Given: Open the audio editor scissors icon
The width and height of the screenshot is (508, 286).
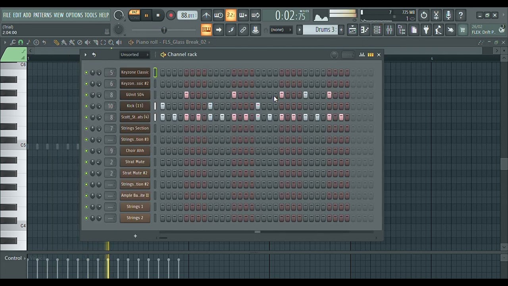Looking at the screenshot, I should click(436, 15).
